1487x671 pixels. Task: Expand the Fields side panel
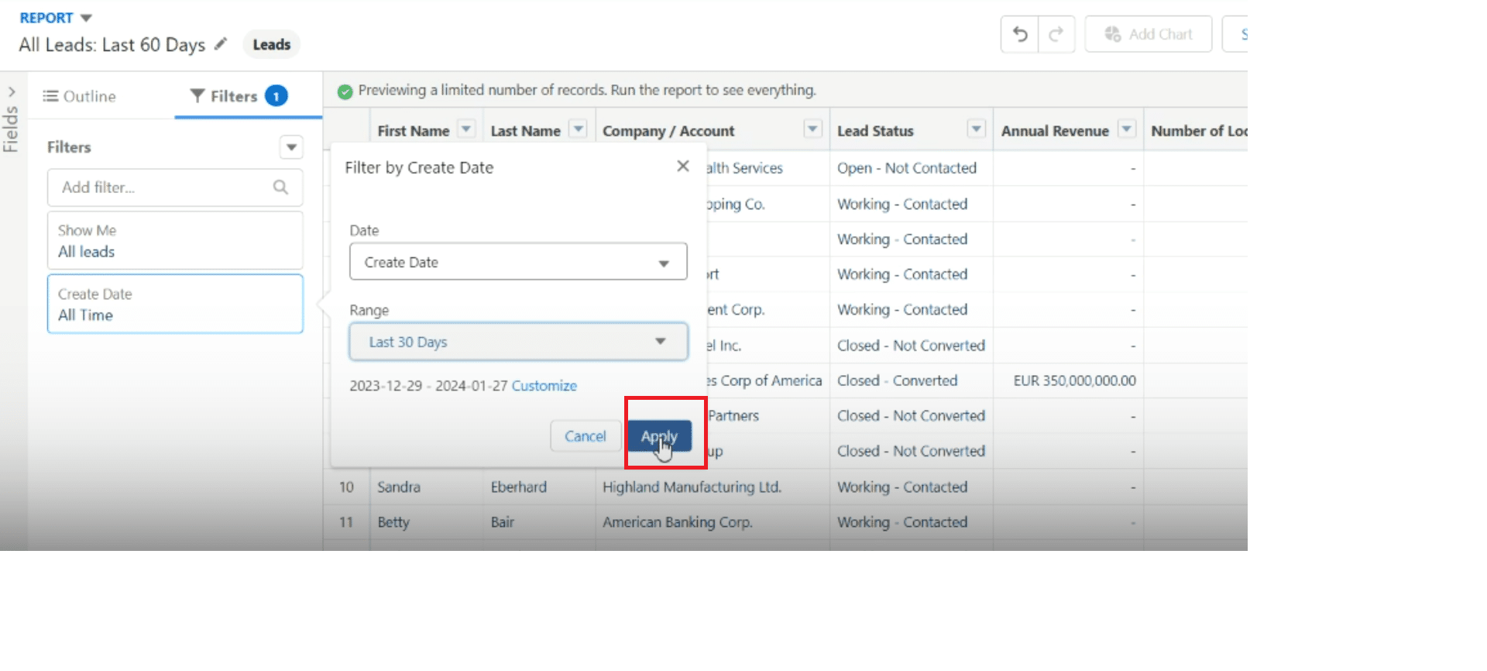[12, 92]
